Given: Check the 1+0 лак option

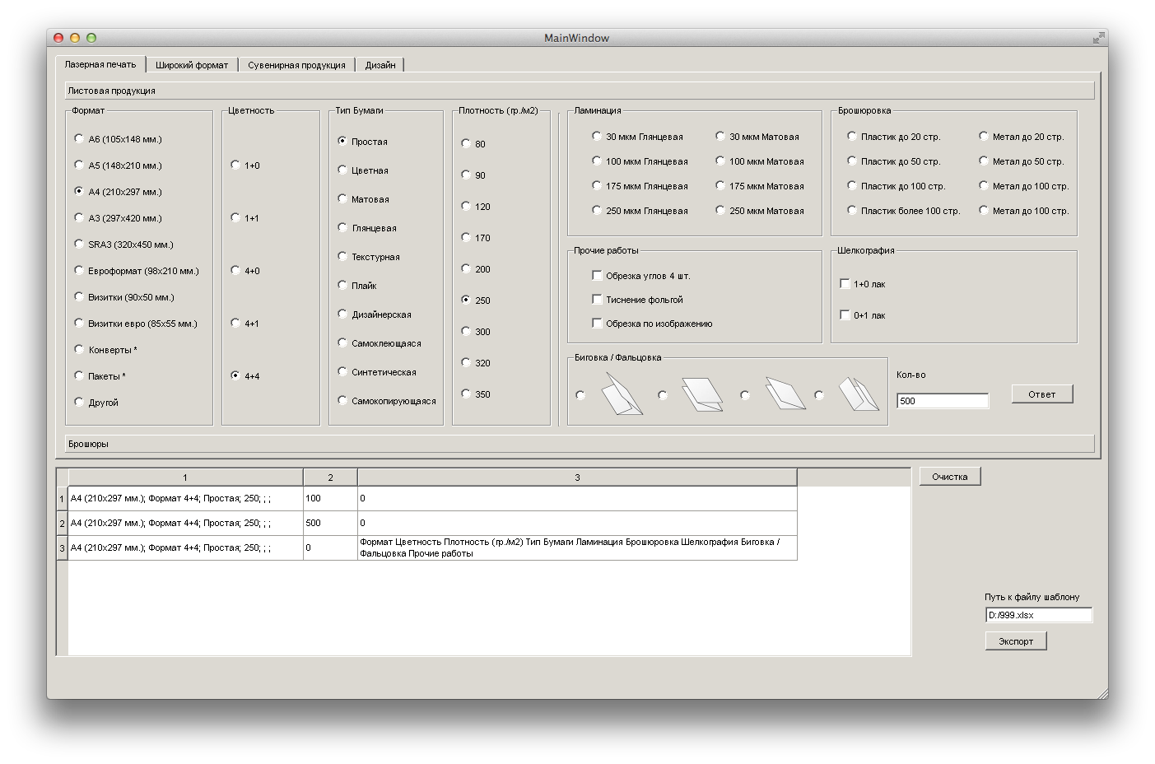Looking at the screenshot, I should pos(863,284).
